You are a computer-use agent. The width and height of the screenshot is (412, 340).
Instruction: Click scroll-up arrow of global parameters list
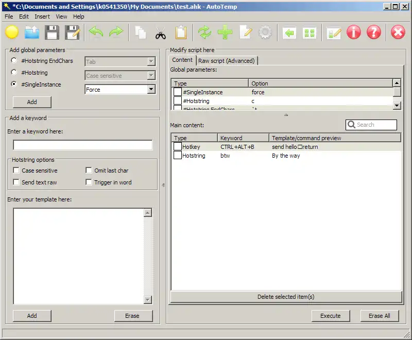(x=397, y=83)
